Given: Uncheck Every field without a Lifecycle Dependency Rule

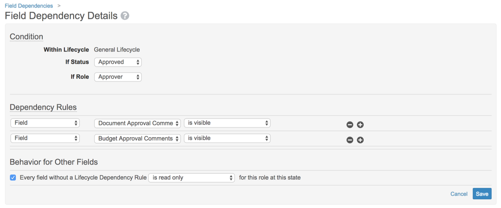Looking at the screenshot, I should pyautogui.click(x=13, y=177).
